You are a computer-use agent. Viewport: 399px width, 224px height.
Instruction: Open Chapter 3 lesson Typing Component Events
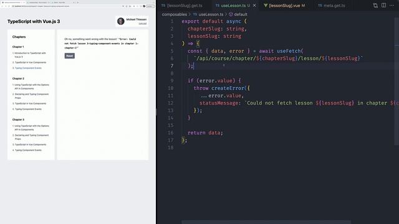[27, 151]
